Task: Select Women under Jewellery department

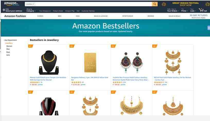Action: click(9, 46)
